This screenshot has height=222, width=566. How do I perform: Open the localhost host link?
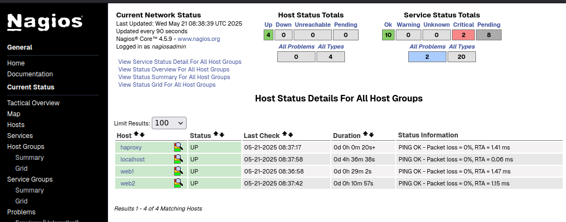click(x=133, y=159)
